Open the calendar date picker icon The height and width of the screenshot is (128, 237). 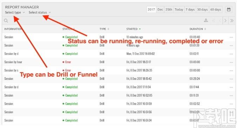pos(229,9)
